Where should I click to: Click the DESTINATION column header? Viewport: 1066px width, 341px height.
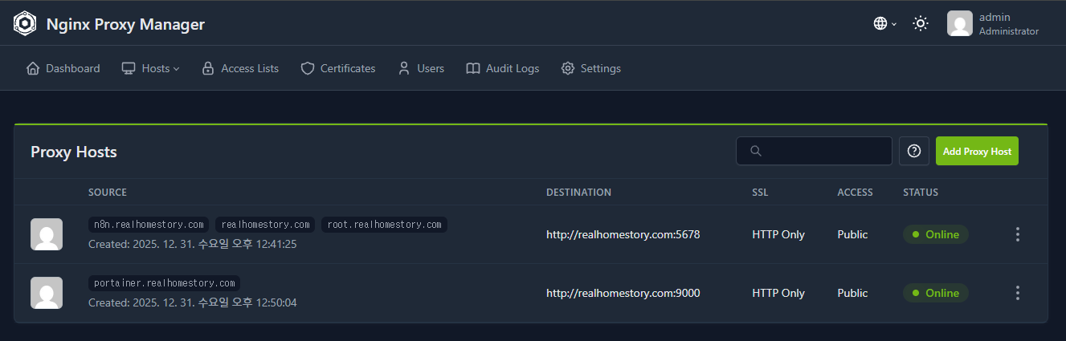tap(578, 193)
